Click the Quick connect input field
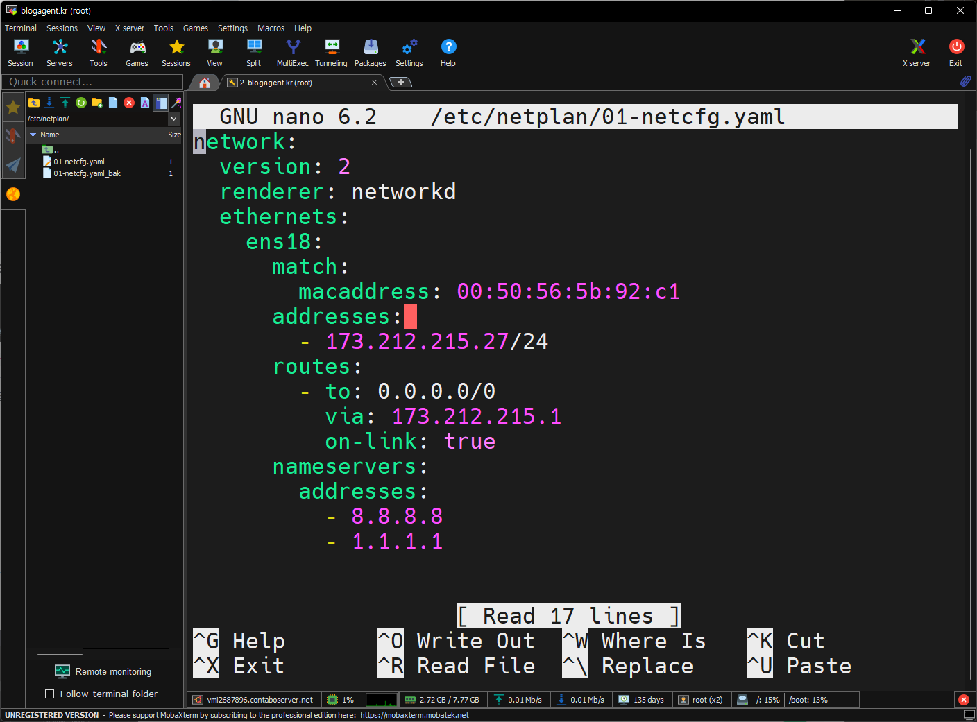The width and height of the screenshot is (977, 722). coord(92,82)
